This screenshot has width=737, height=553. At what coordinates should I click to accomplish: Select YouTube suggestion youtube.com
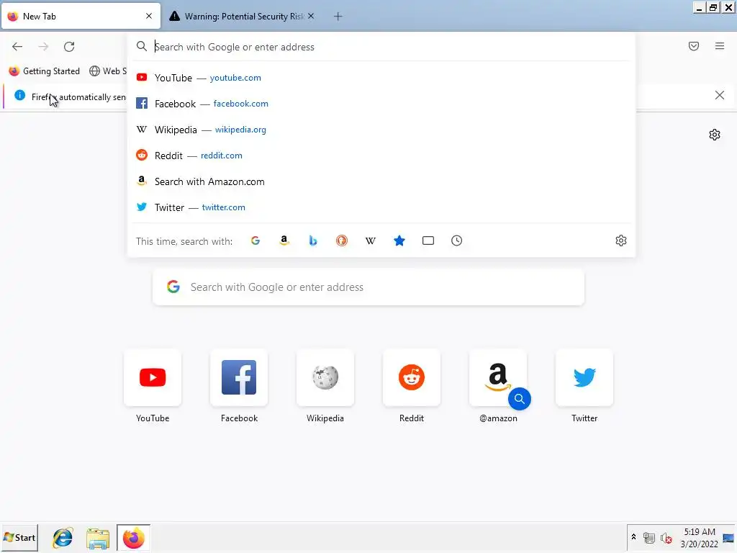pos(381,78)
